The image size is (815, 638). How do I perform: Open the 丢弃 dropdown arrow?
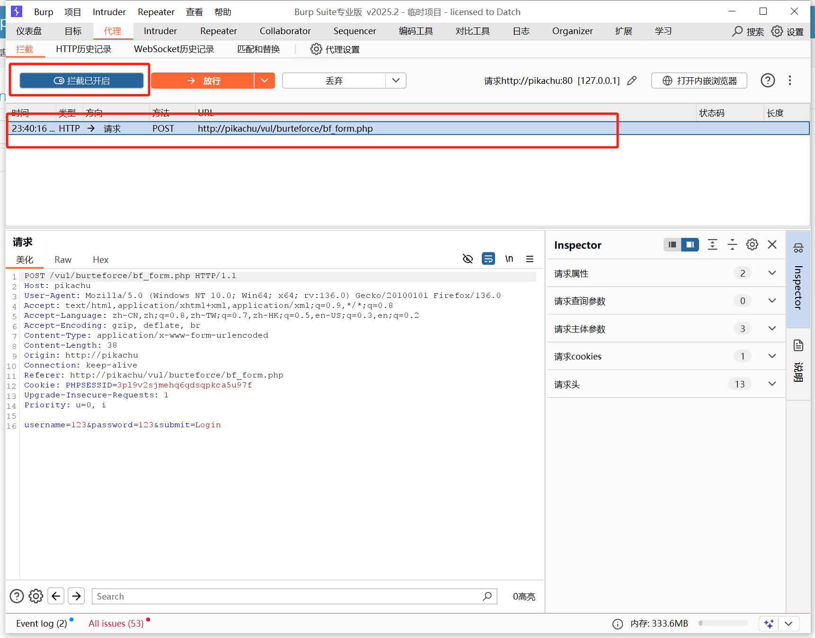click(x=396, y=81)
